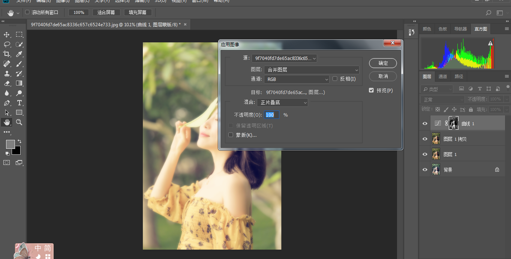Image resolution: width=511 pixels, height=259 pixels.
Task: Open the 混合 正片叠底 blending dropdown
Action: [282, 102]
